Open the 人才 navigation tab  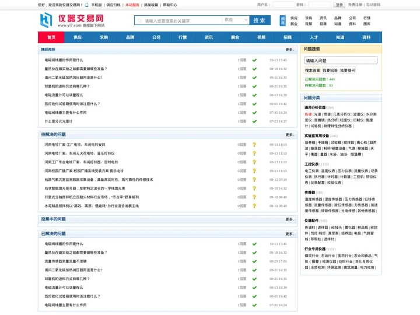click(314, 37)
